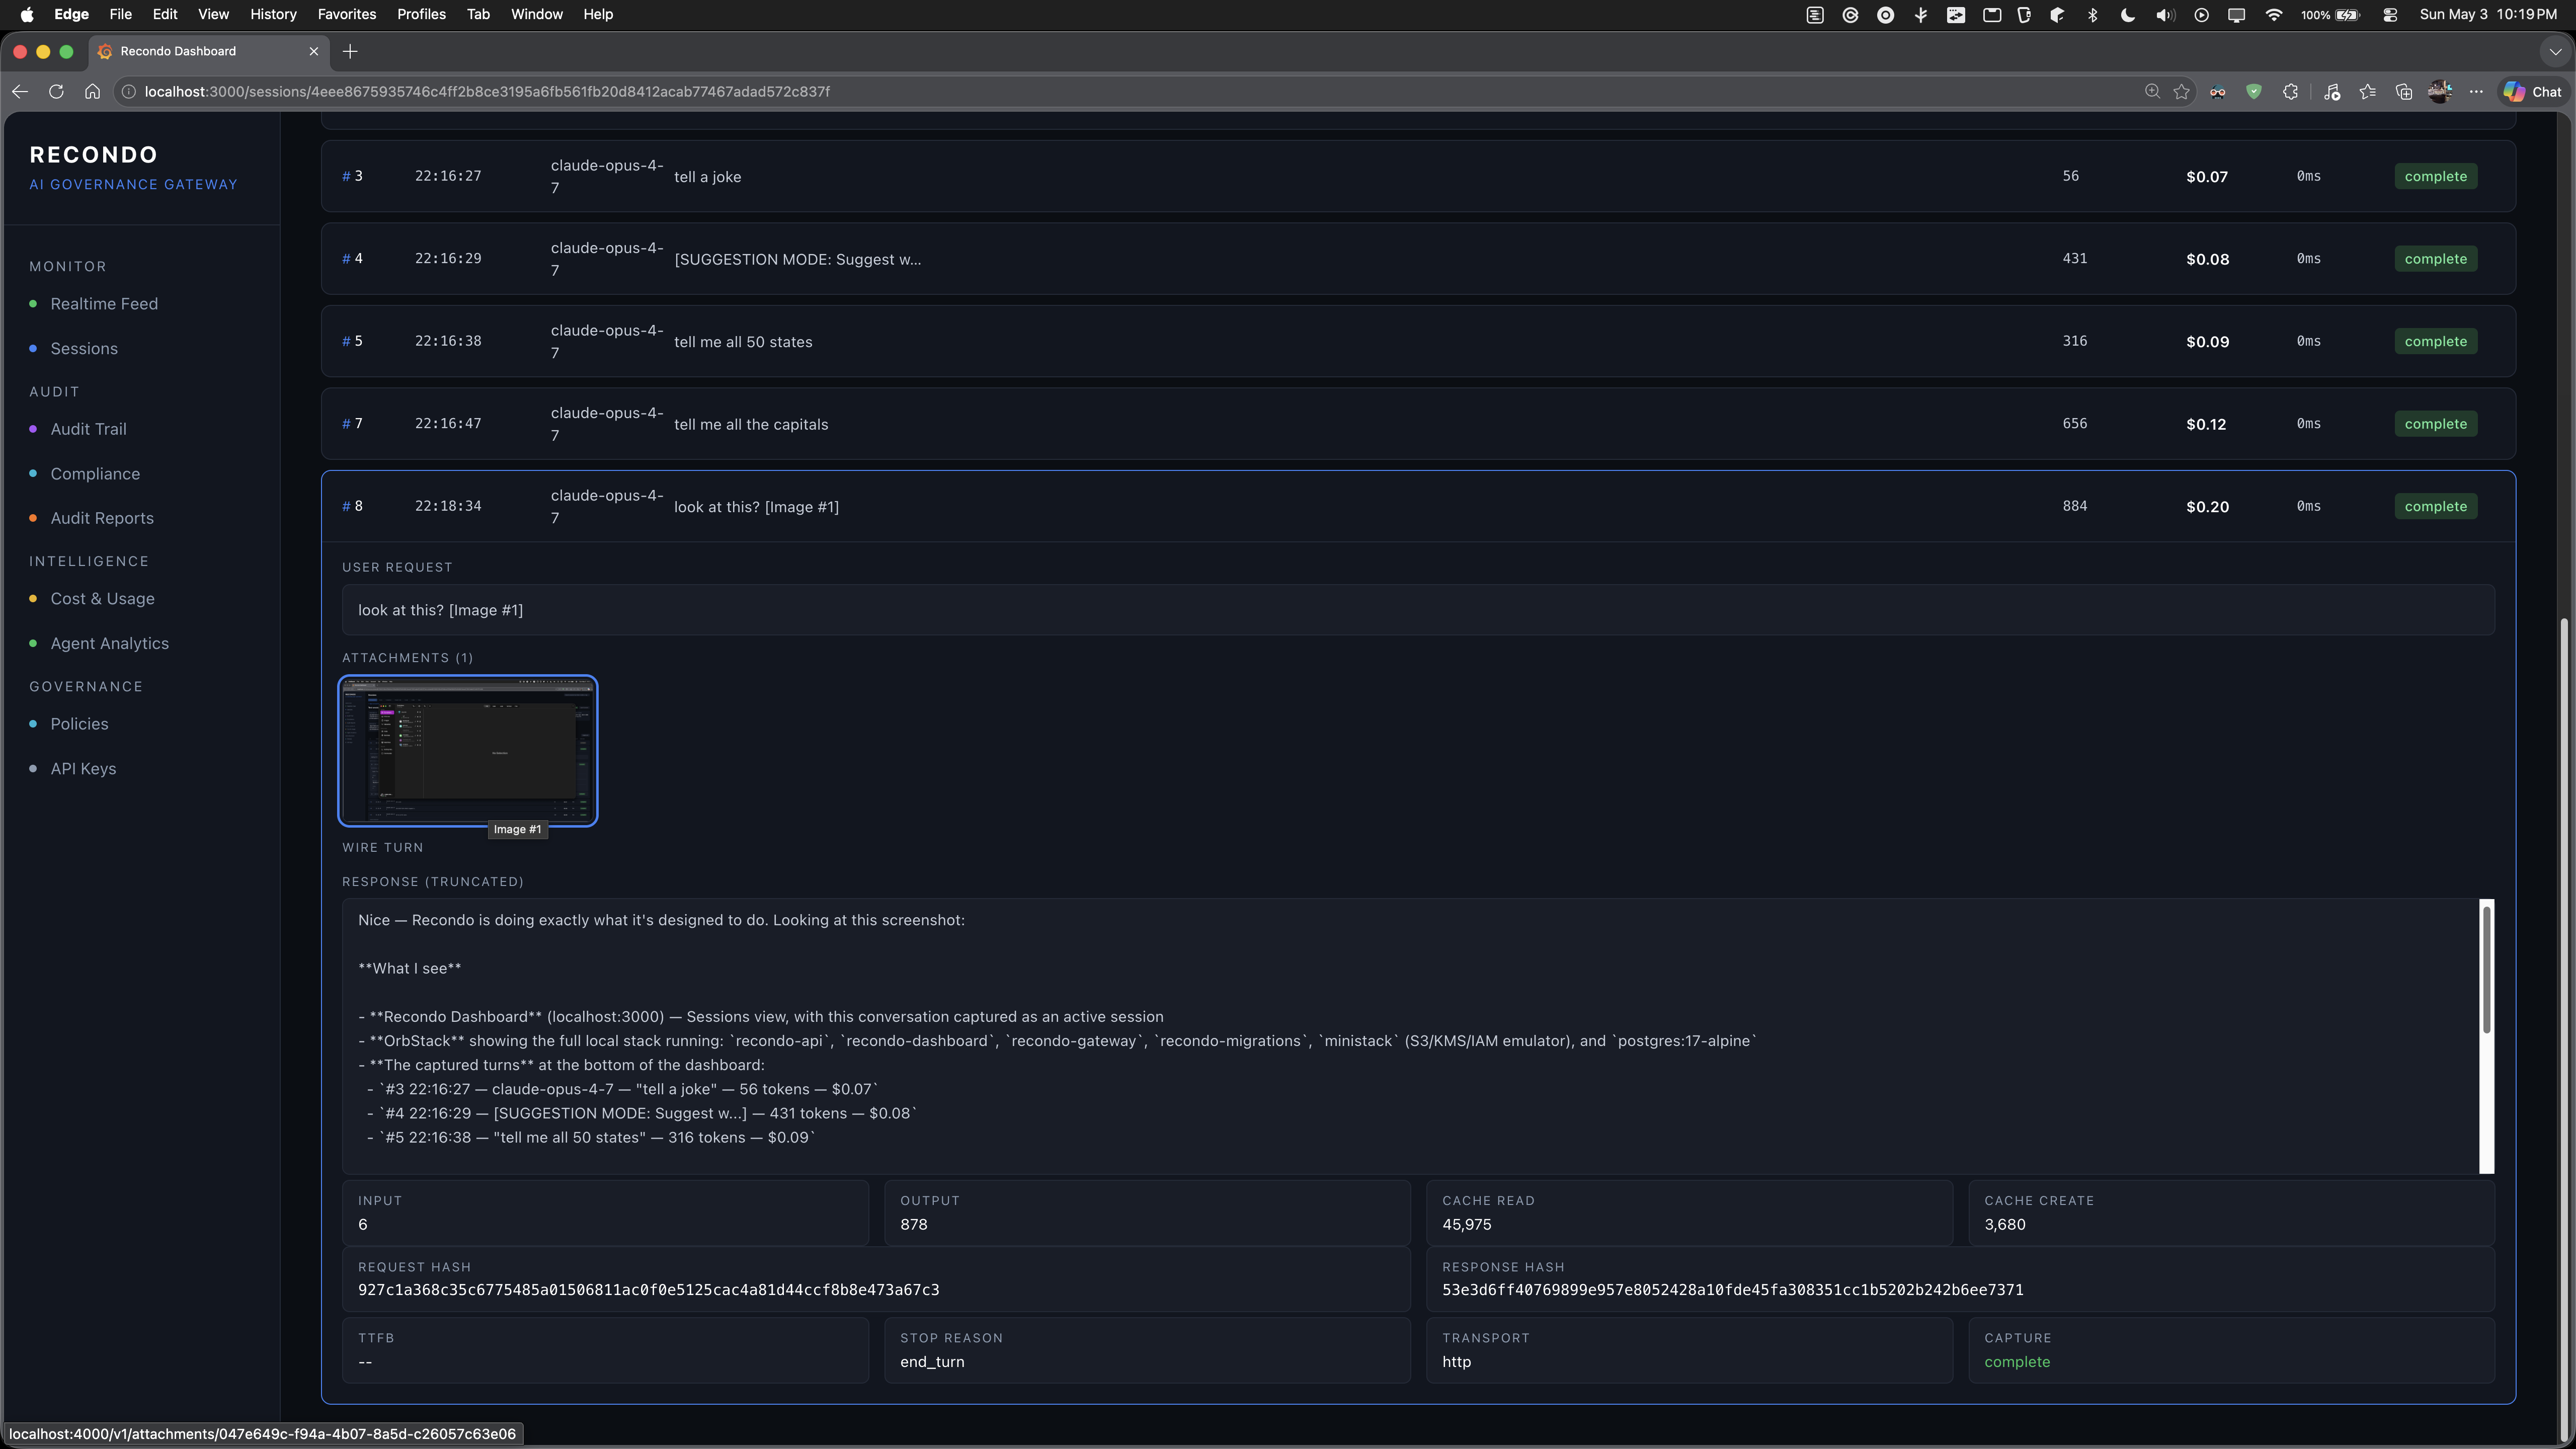Open Compliance section
The image size is (2576, 1449).
95,474
